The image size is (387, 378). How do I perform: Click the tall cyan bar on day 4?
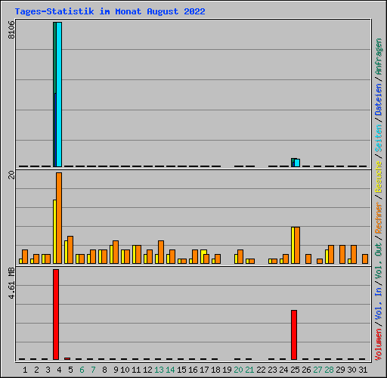coord(59,94)
